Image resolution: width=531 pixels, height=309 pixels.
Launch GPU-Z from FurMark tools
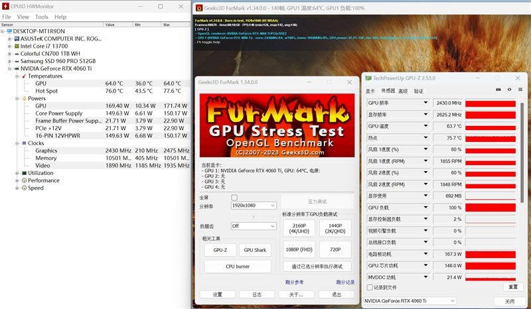220,250
